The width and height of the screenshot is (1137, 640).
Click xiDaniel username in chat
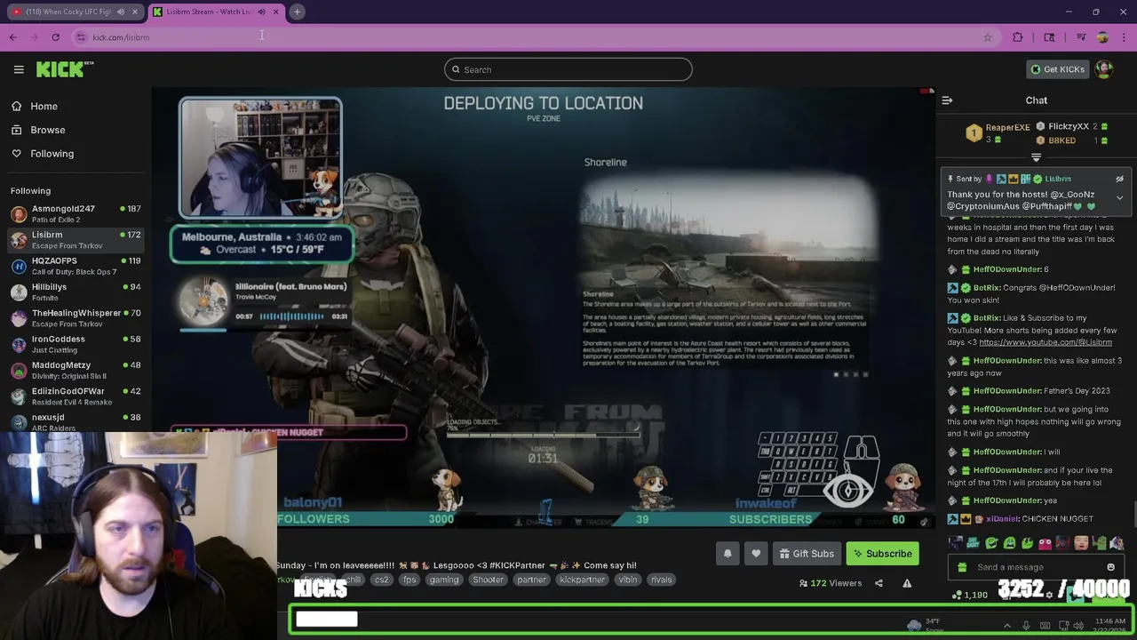click(x=1001, y=519)
